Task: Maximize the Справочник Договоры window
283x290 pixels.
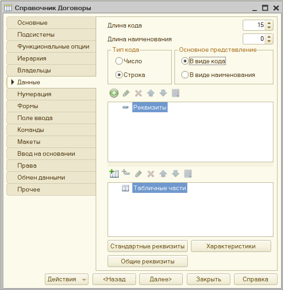Action: click(265, 8)
